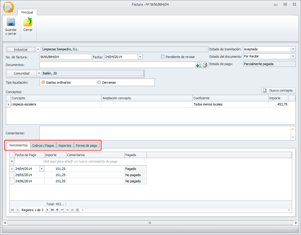Click the Nuevo concepto button

coord(278,90)
